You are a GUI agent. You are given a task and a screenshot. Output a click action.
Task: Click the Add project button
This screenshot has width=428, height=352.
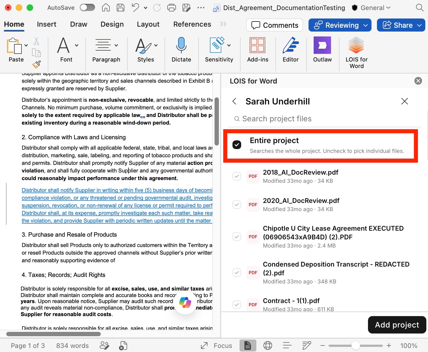(x=397, y=325)
